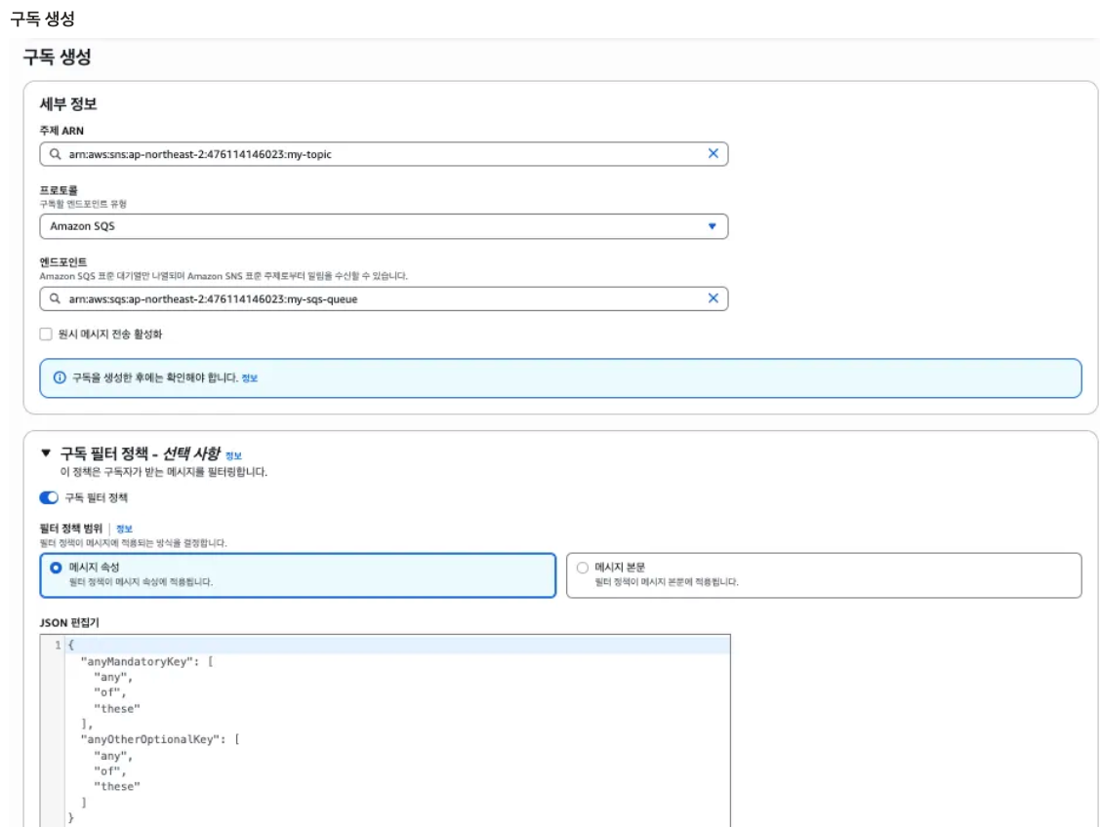1100x827 pixels.
Task: Click the search icon in topic ARN field
Action: [55, 153]
